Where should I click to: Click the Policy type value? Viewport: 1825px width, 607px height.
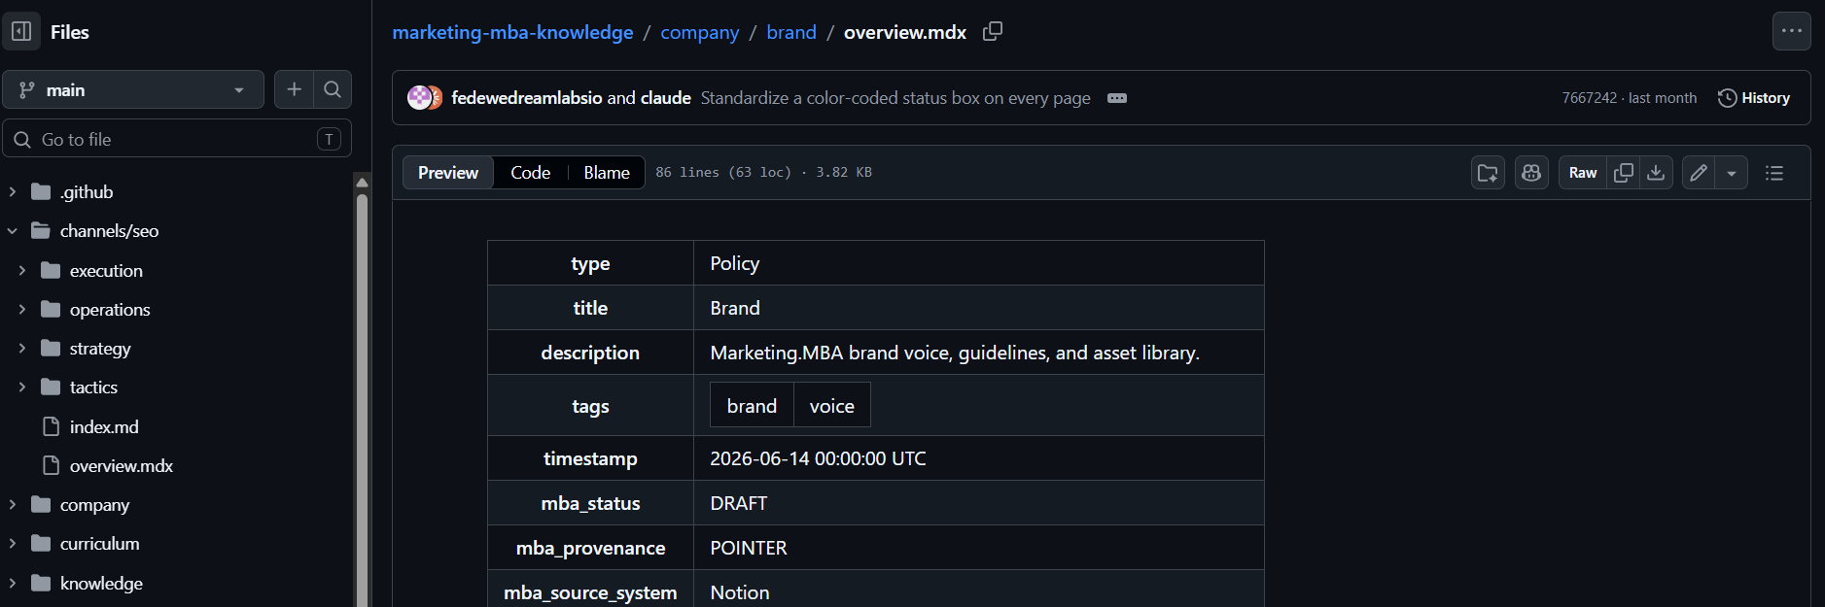[x=735, y=263]
